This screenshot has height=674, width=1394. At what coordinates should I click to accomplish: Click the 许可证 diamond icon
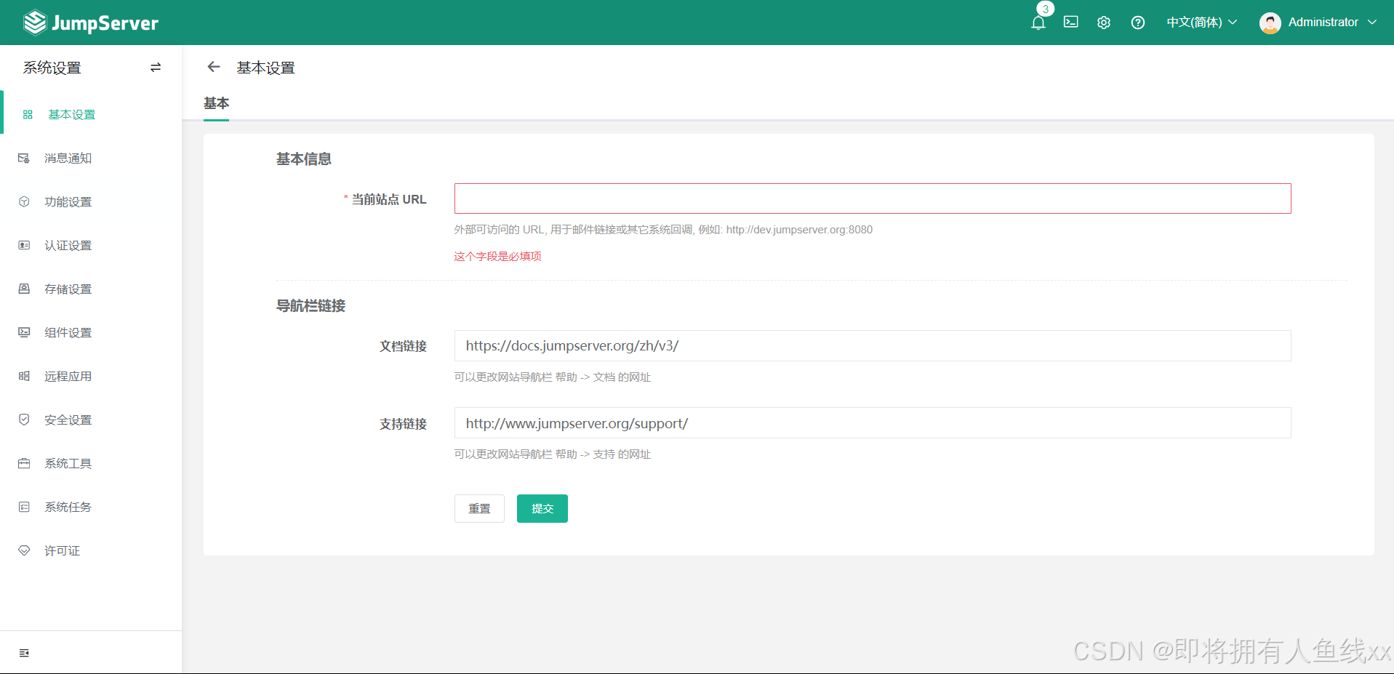(x=24, y=550)
